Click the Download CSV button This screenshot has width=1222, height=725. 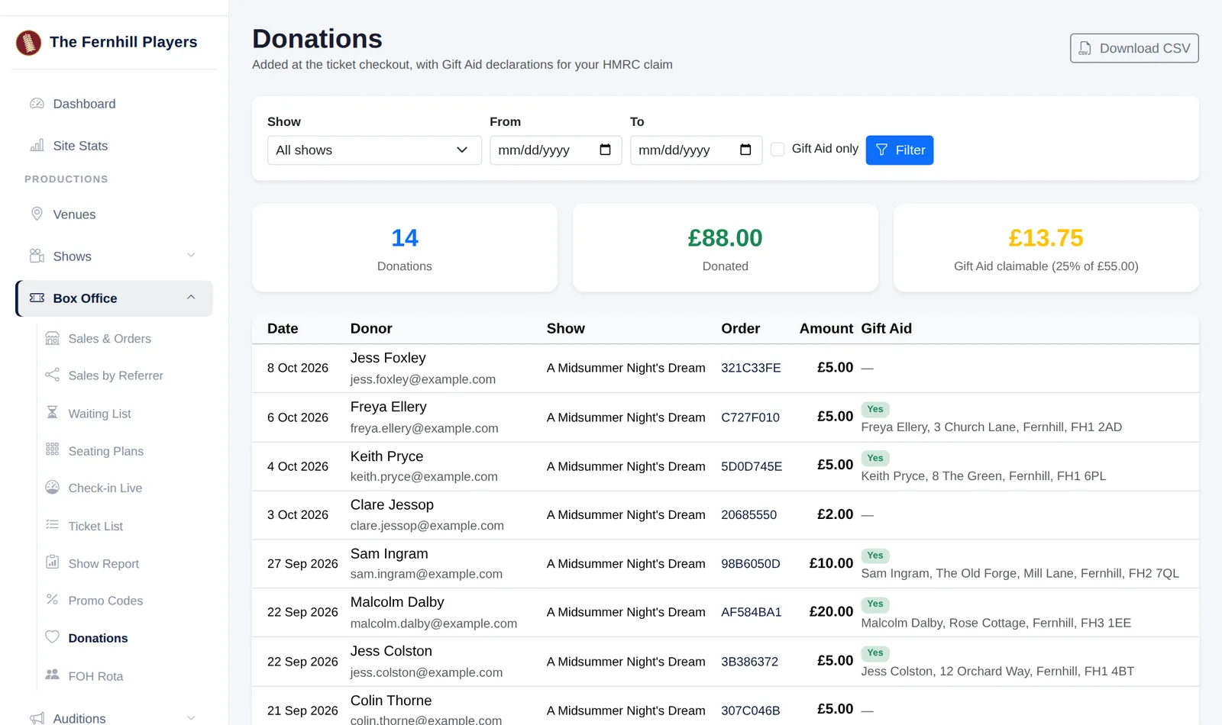pos(1134,48)
